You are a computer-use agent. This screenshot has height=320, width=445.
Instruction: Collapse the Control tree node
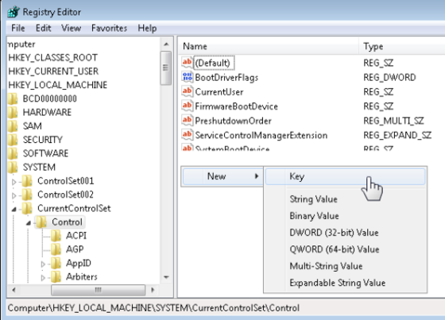[x=29, y=223]
